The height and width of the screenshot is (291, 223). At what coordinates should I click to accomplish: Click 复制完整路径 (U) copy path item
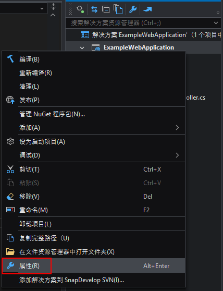[93, 238]
